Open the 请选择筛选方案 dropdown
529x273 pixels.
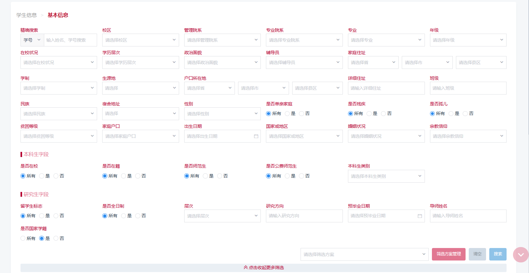pos(365,254)
